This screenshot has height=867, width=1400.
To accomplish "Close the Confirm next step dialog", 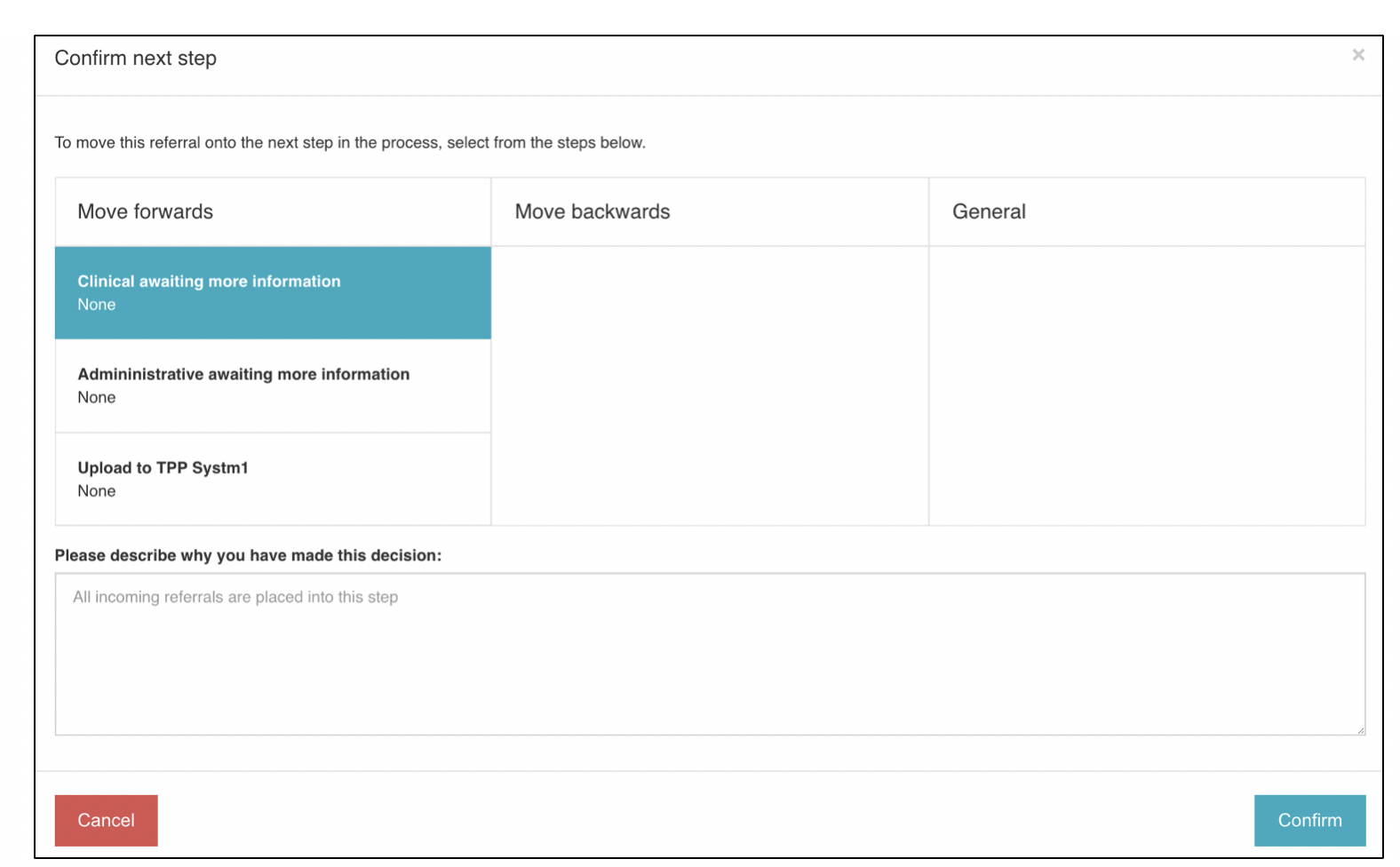I will tap(1357, 55).
